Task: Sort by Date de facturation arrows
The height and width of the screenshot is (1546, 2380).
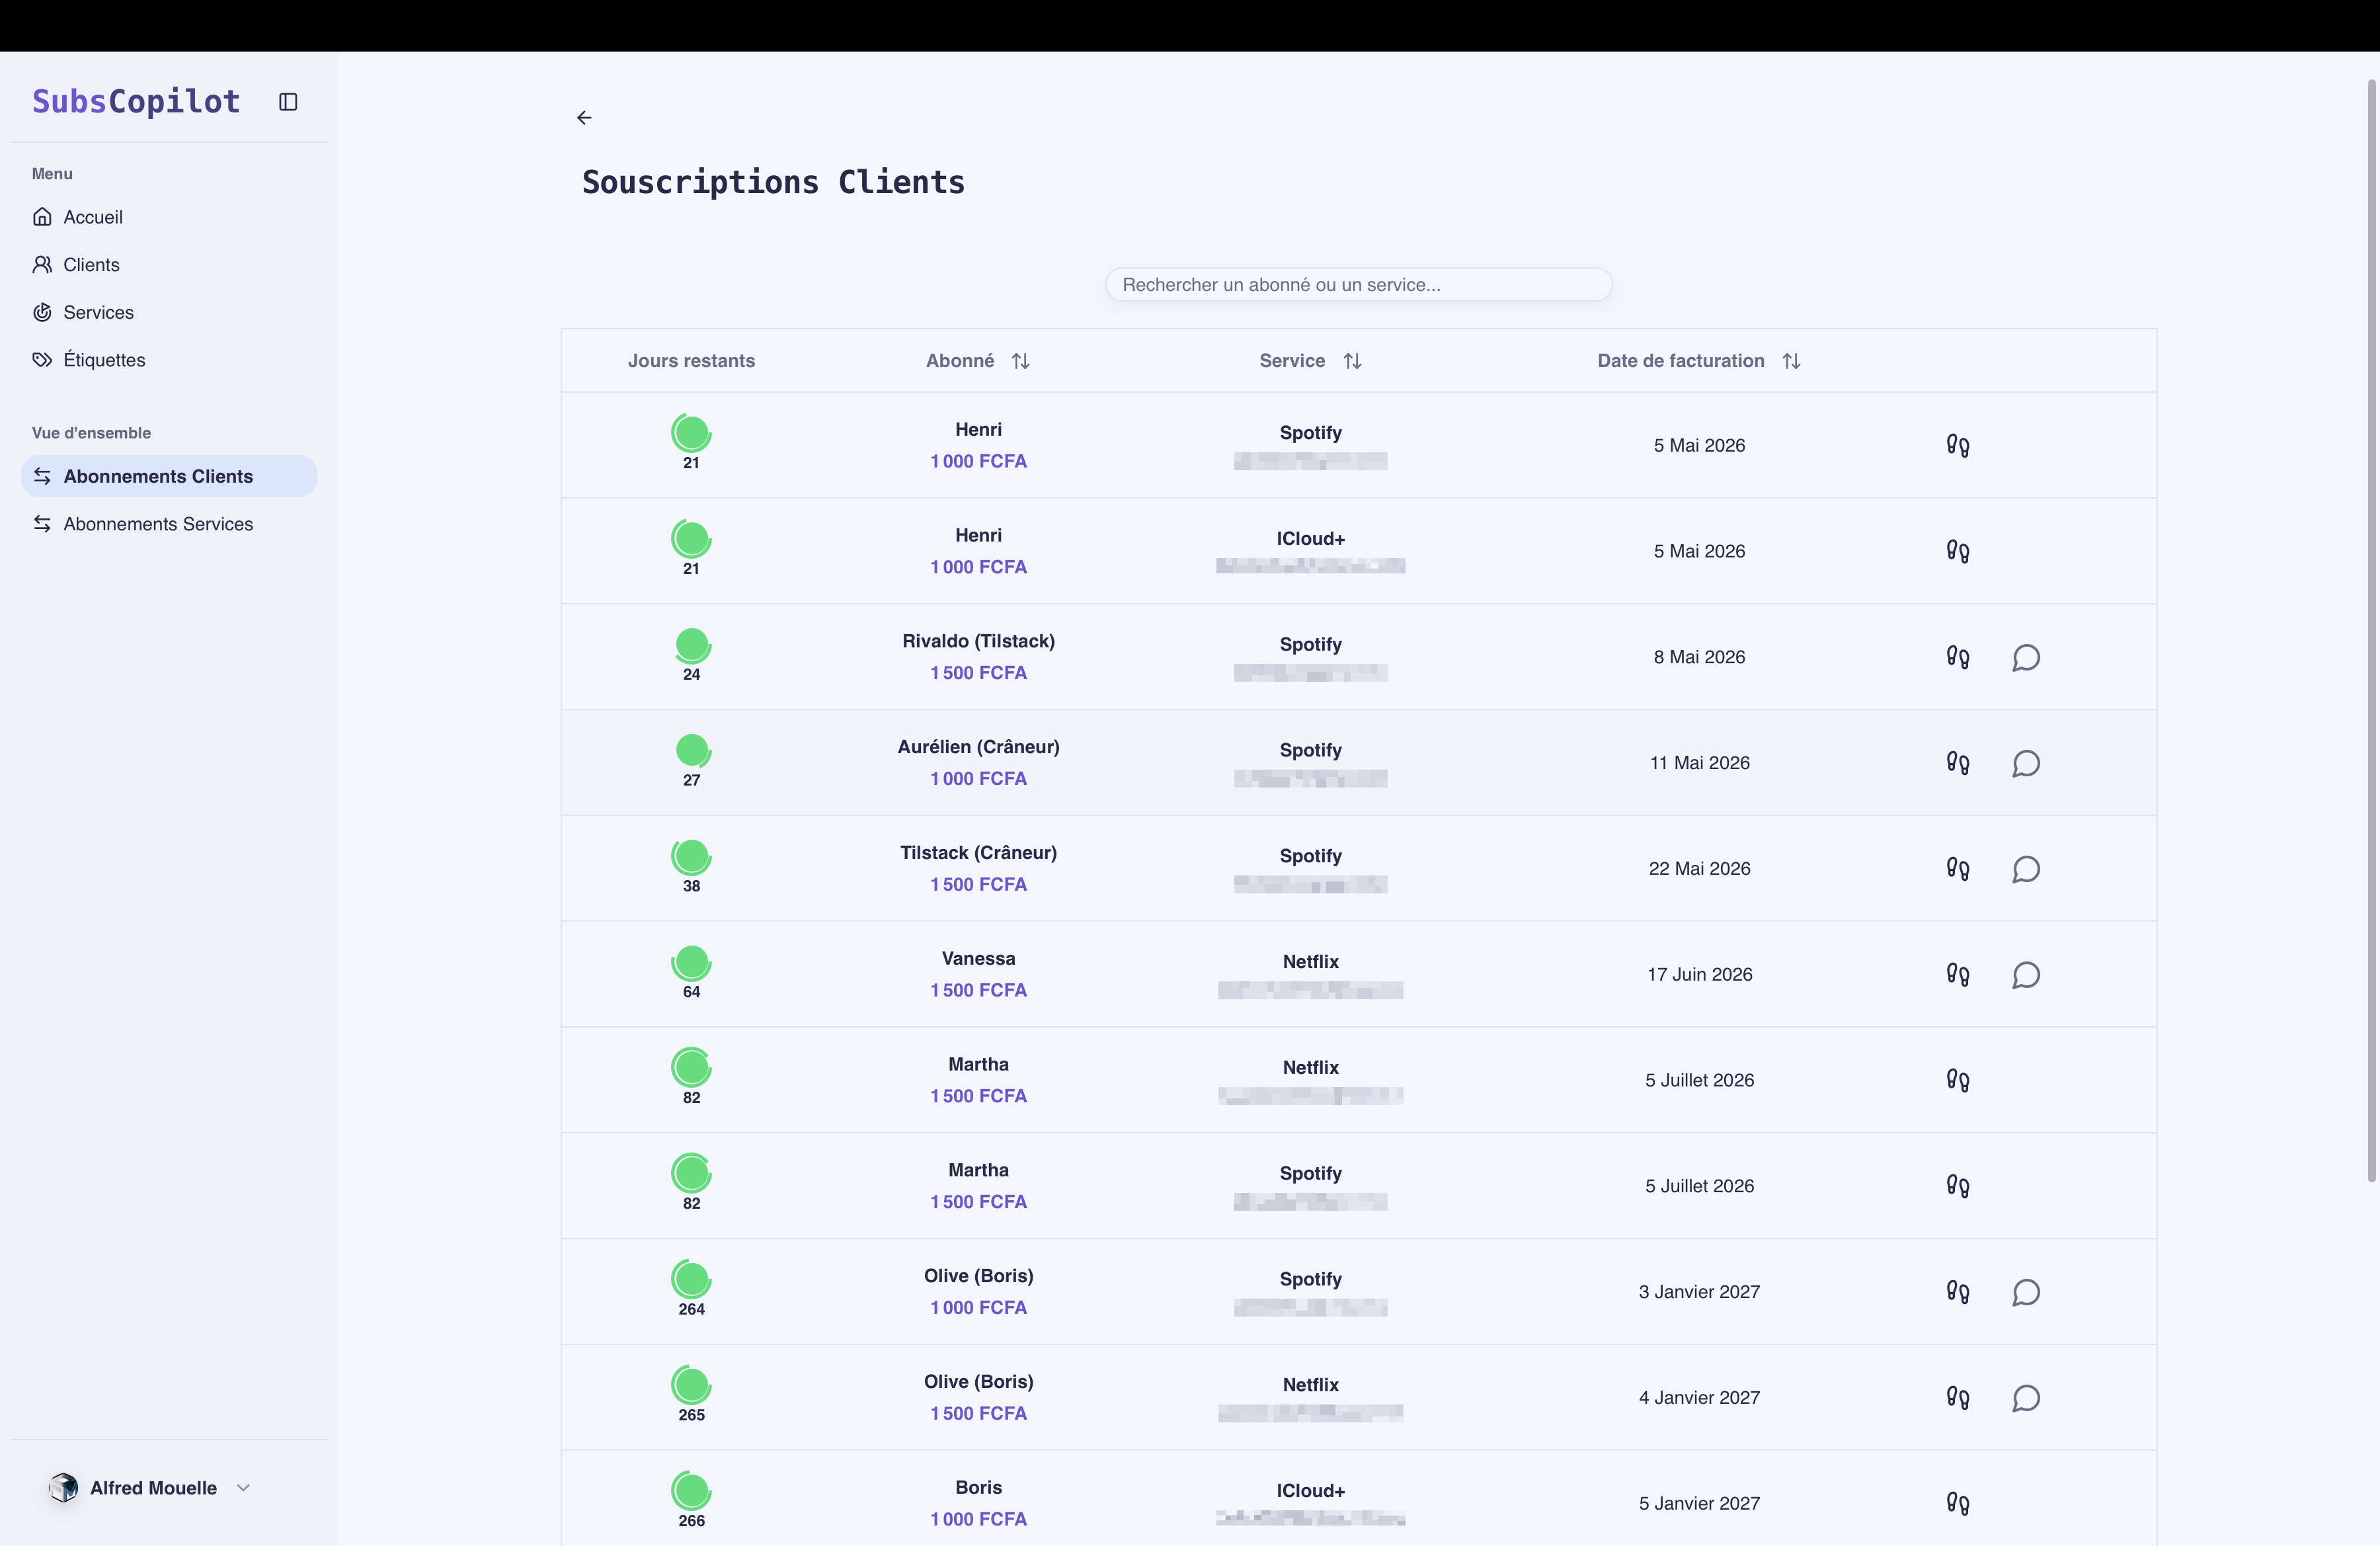Action: (x=1791, y=361)
